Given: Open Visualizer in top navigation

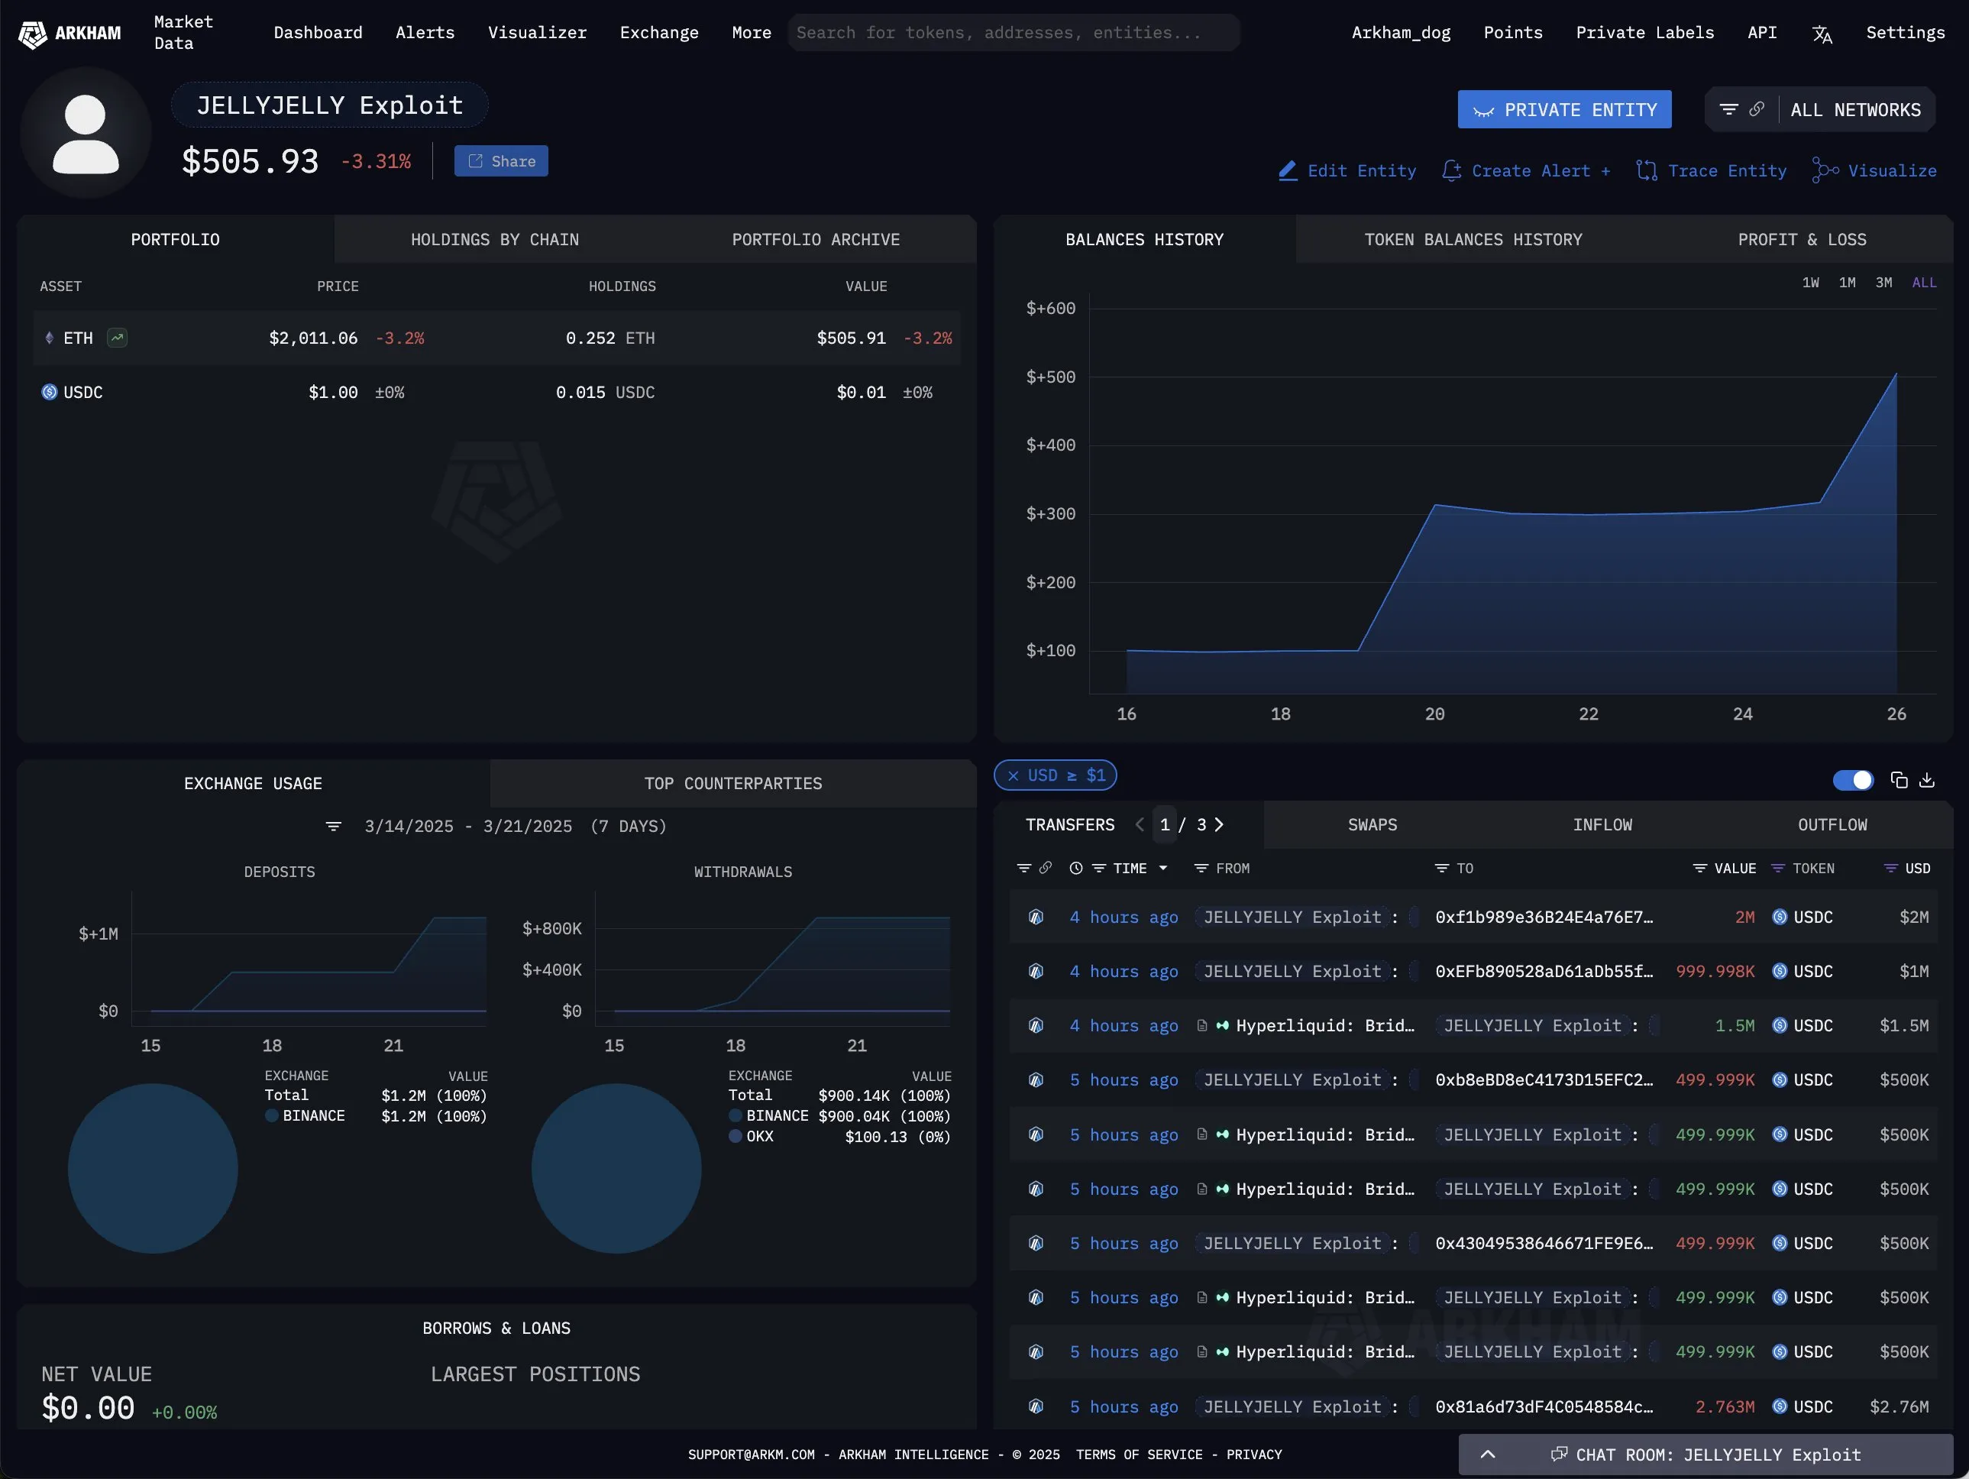Looking at the screenshot, I should tap(537, 32).
